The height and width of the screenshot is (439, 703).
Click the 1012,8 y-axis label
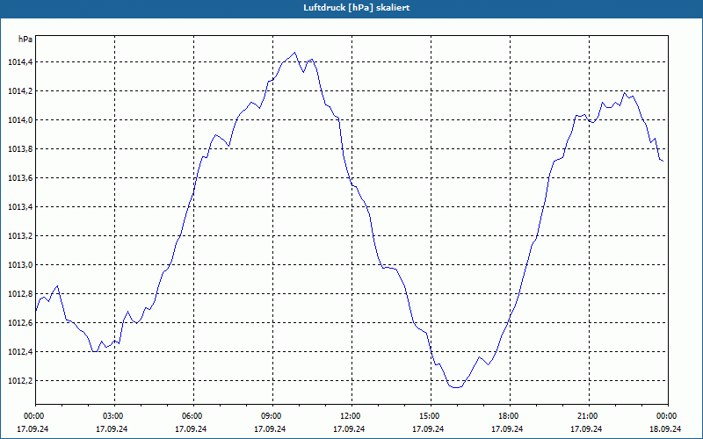pos(20,294)
